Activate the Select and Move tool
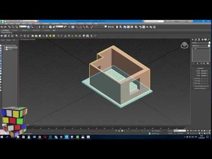Viewport: 212px width, 159px height. pos(43,27)
